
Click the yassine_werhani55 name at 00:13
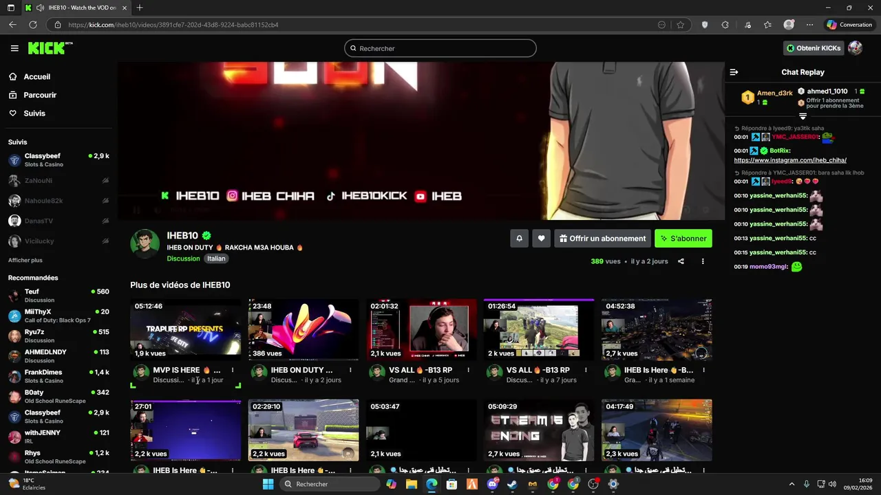[x=778, y=238]
